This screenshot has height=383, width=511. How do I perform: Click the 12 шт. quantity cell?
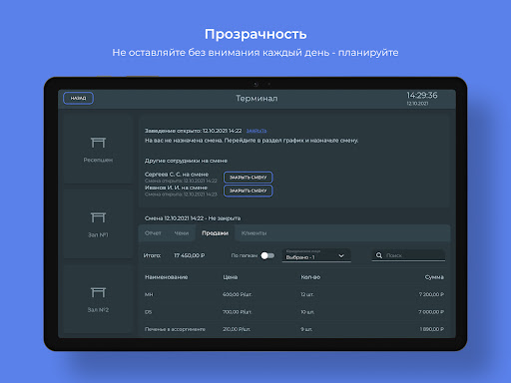[307, 294]
